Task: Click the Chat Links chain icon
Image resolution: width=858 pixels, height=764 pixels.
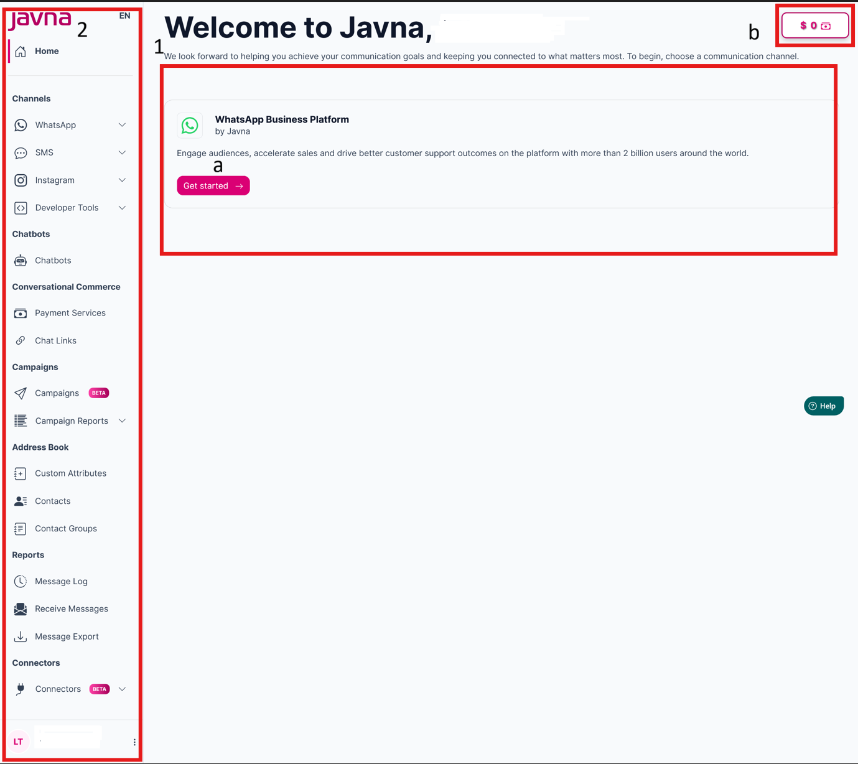Action: point(21,340)
